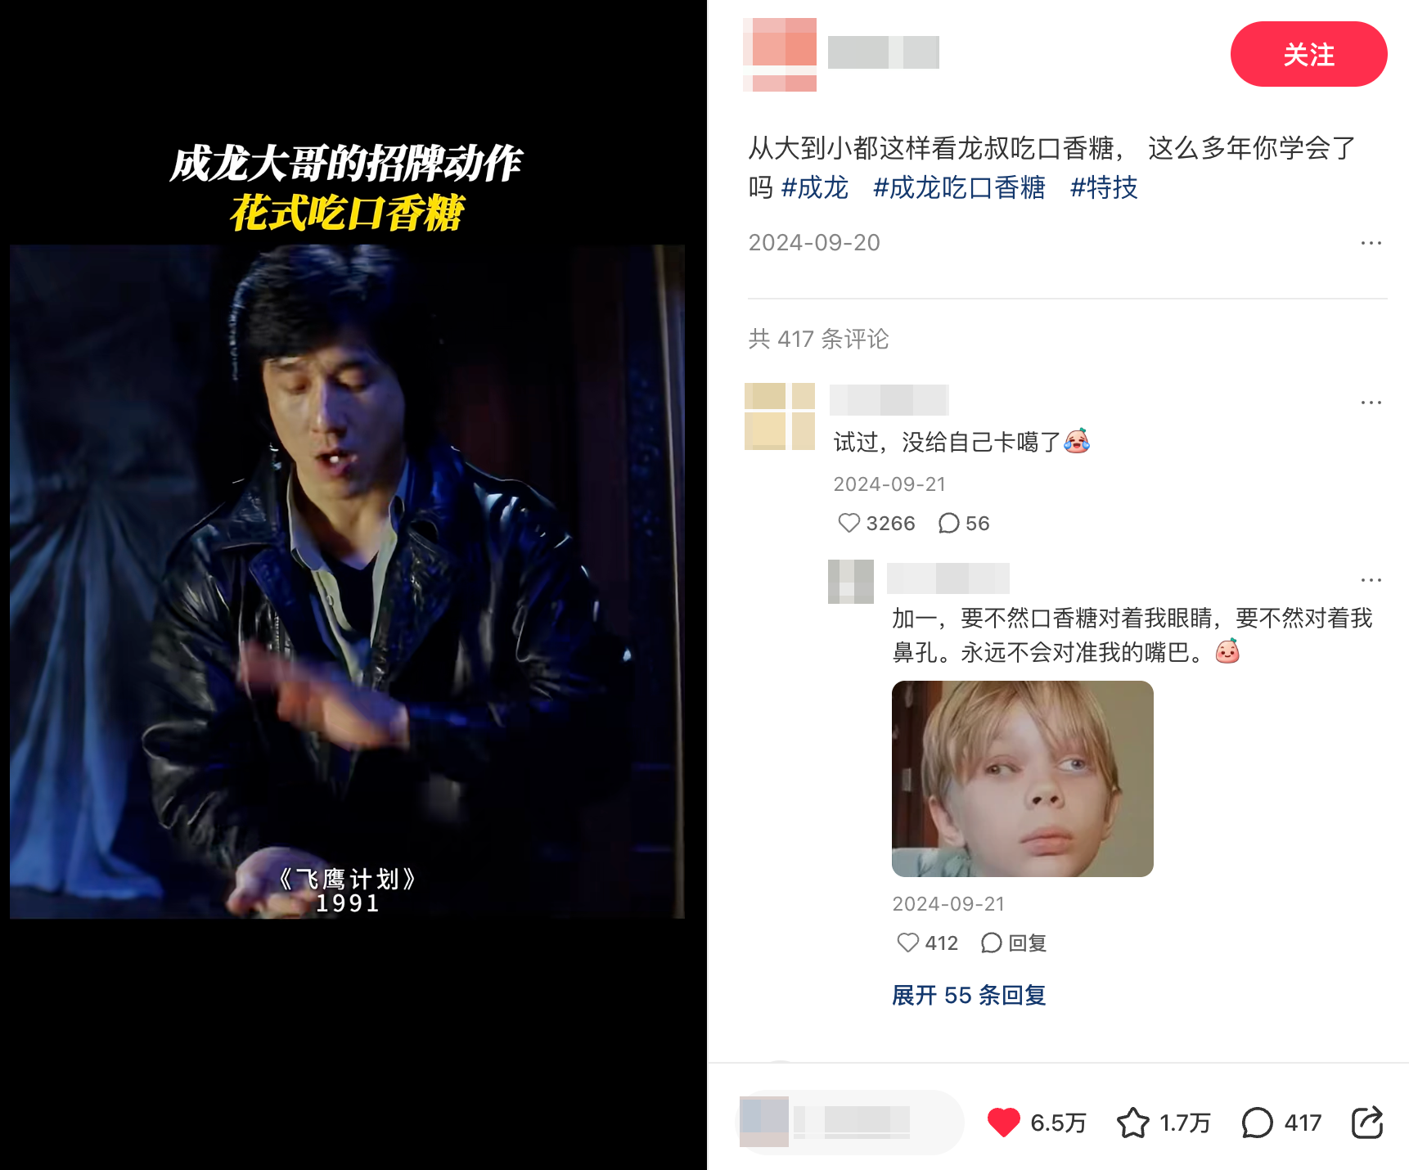
Task: Open the blond boy meme image
Action: 1023,779
